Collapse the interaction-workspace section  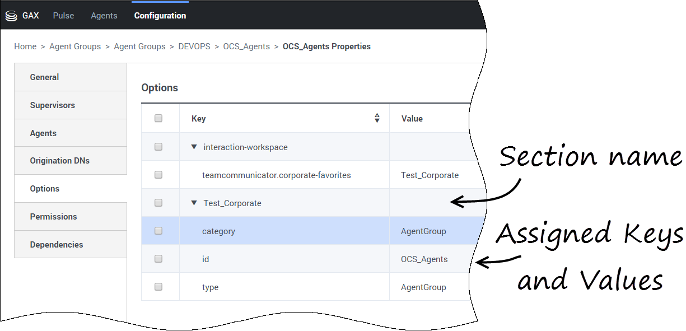click(x=194, y=147)
